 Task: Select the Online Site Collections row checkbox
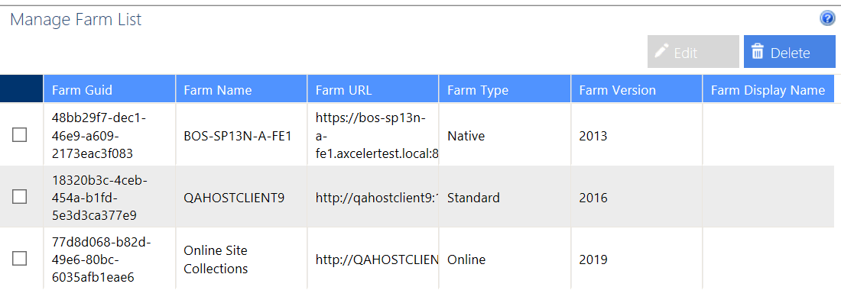pyautogui.click(x=19, y=259)
